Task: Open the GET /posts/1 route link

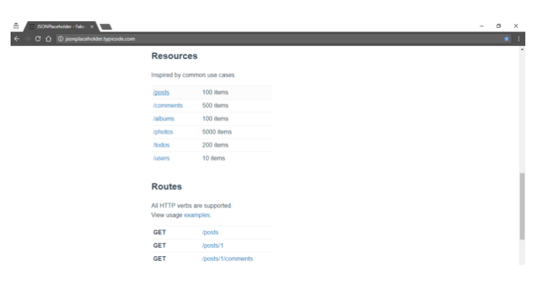Action: [x=213, y=245]
